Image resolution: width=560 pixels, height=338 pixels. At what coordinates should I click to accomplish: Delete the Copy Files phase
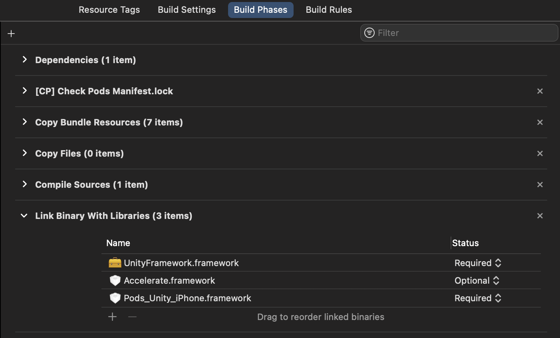tap(540, 153)
